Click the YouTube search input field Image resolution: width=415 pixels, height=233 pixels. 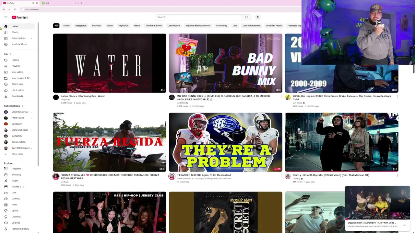click(198, 17)
